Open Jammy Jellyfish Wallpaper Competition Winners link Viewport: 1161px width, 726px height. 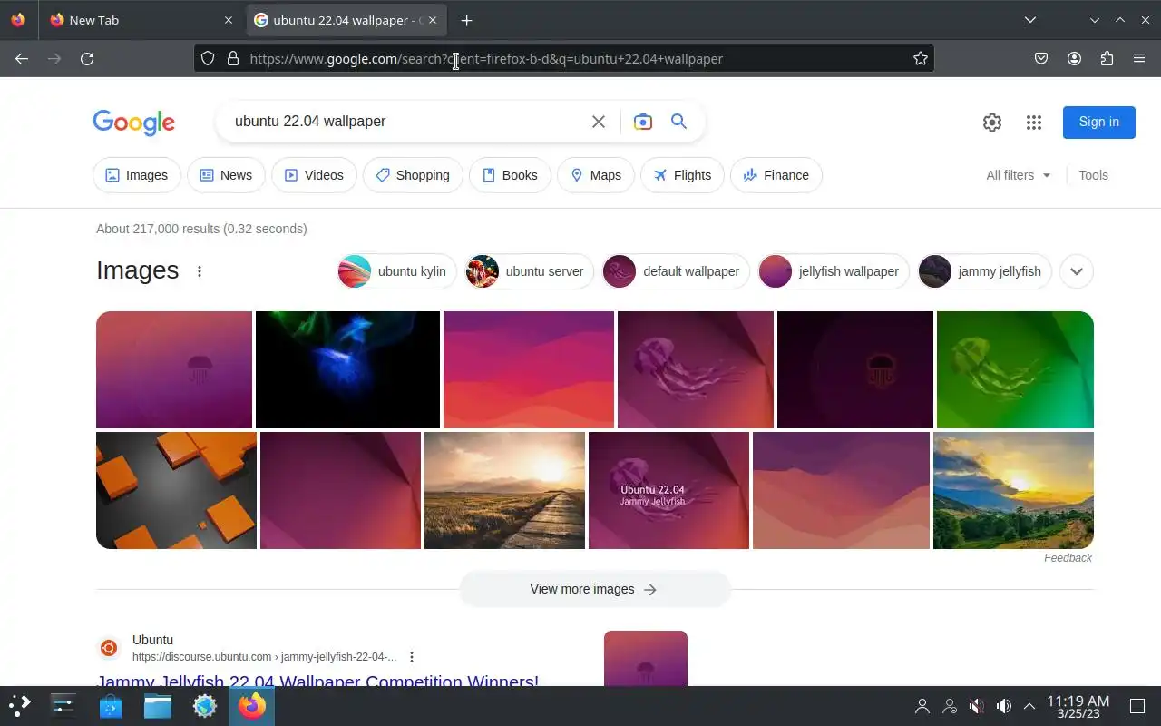click(x=317, y=681)
